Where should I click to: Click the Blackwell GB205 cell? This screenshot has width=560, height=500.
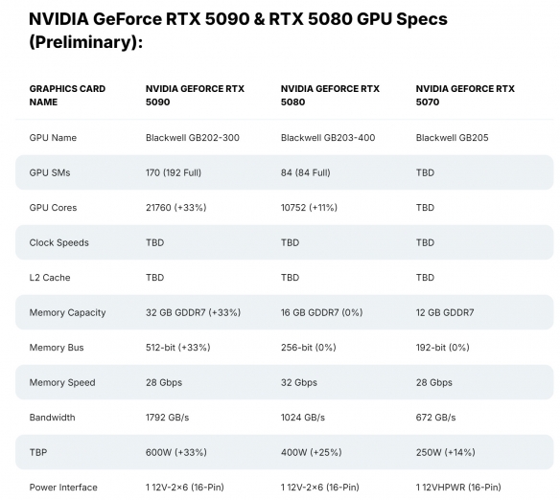tap(452, 138)
